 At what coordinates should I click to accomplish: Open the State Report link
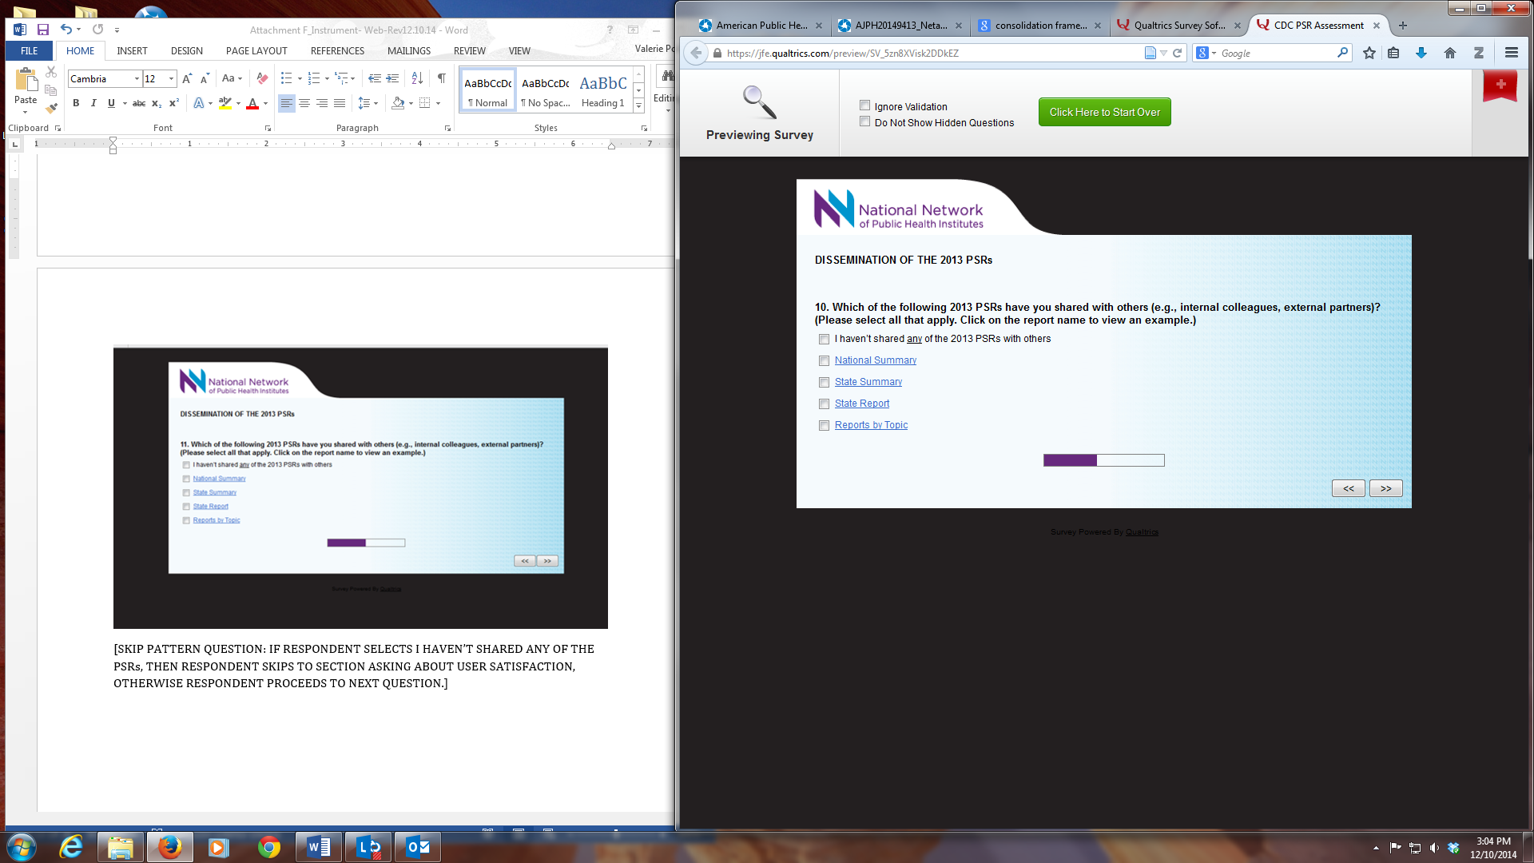tap(861, 404)
